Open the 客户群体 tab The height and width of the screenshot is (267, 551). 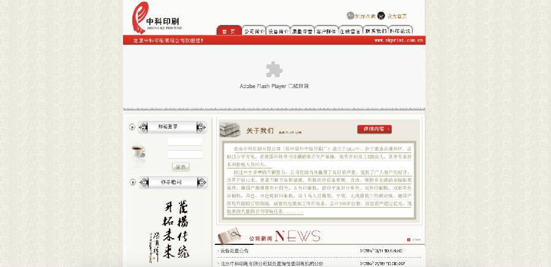(327, 31)
